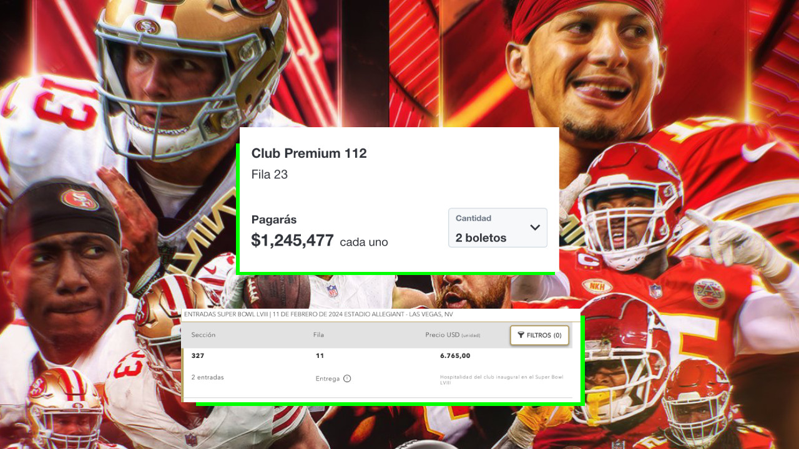Screen dimensions: 799x449
Task: Click the 2 entradas text
Action: click(x=207, y=377)
